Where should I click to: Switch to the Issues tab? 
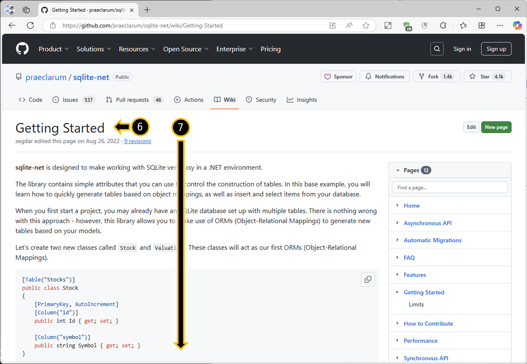74,100
